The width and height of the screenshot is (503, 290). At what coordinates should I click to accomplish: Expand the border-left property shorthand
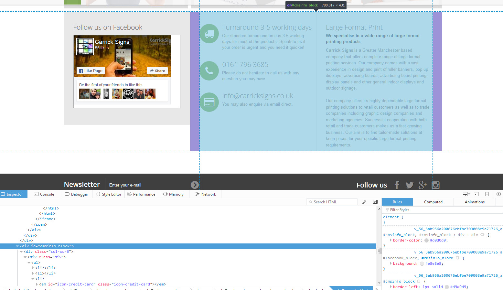(x=391, y=287)
